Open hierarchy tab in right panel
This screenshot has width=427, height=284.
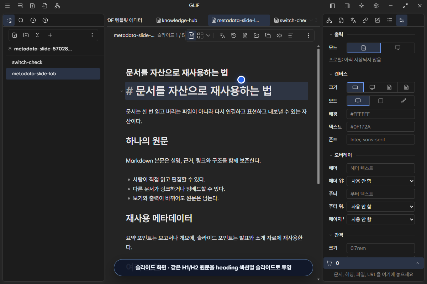329,20
